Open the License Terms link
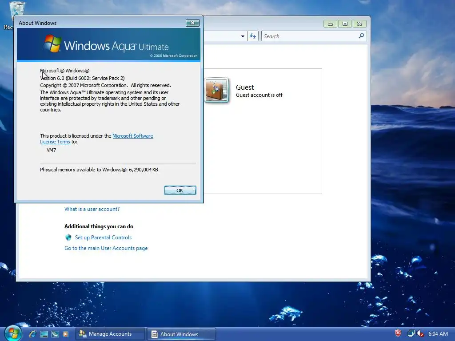The image size is (455, 341). coord(55,142)
